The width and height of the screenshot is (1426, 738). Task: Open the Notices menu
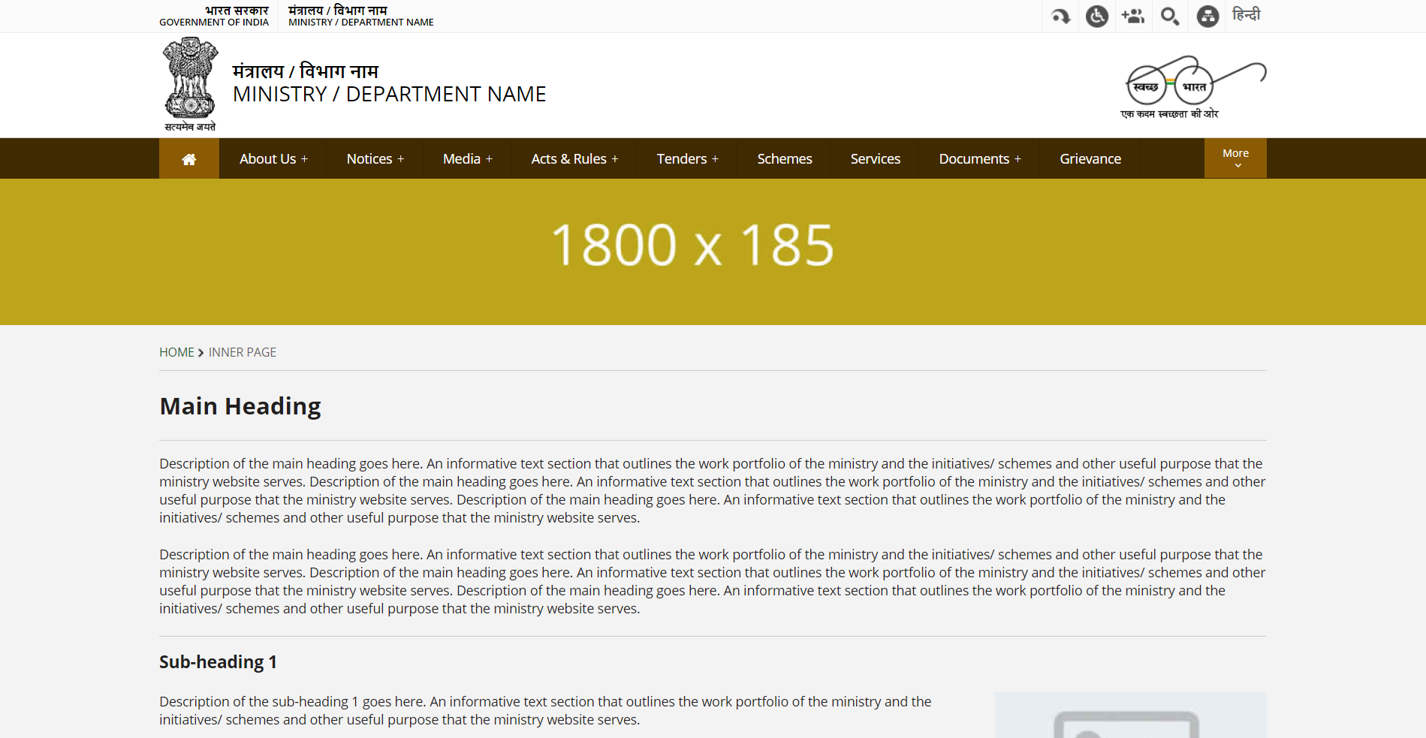coord(375,159)
